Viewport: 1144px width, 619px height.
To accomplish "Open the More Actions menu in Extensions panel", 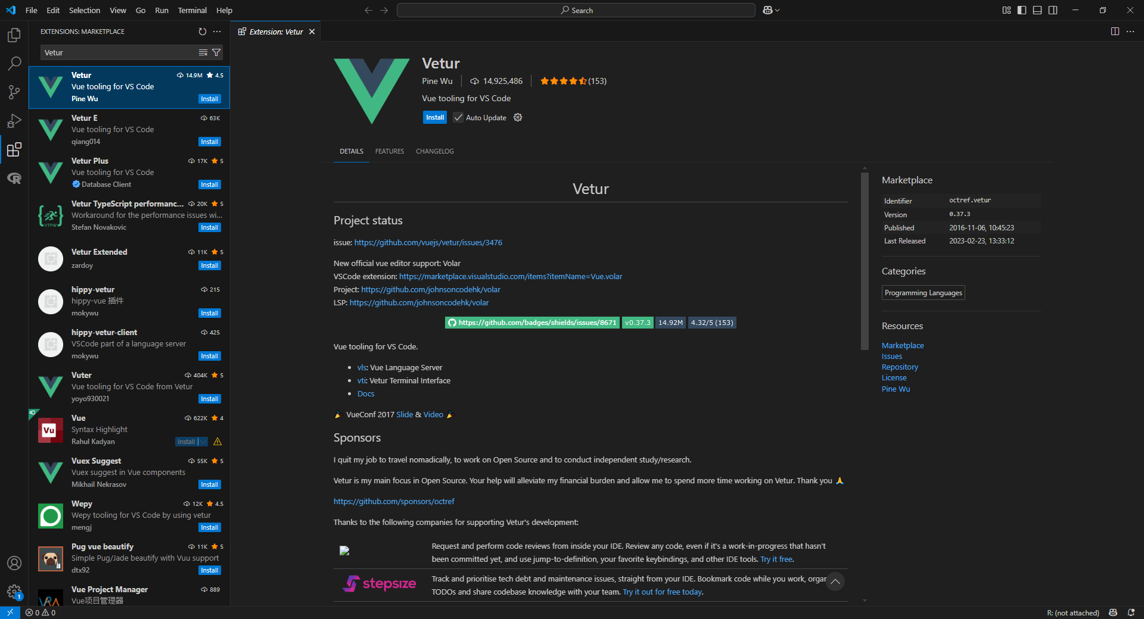I will click(217, 32).
